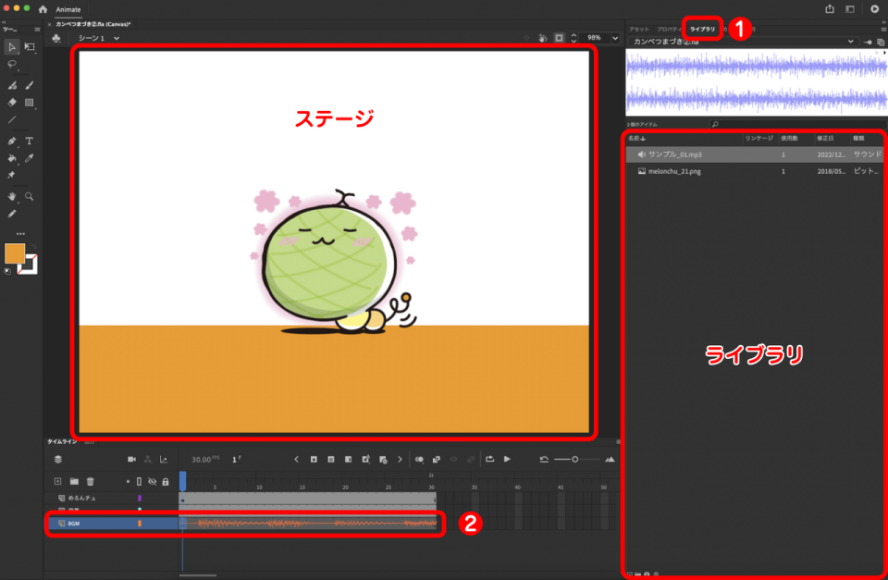Open the library document dropdown
The image size is (888, 580).
coord(742,42)
